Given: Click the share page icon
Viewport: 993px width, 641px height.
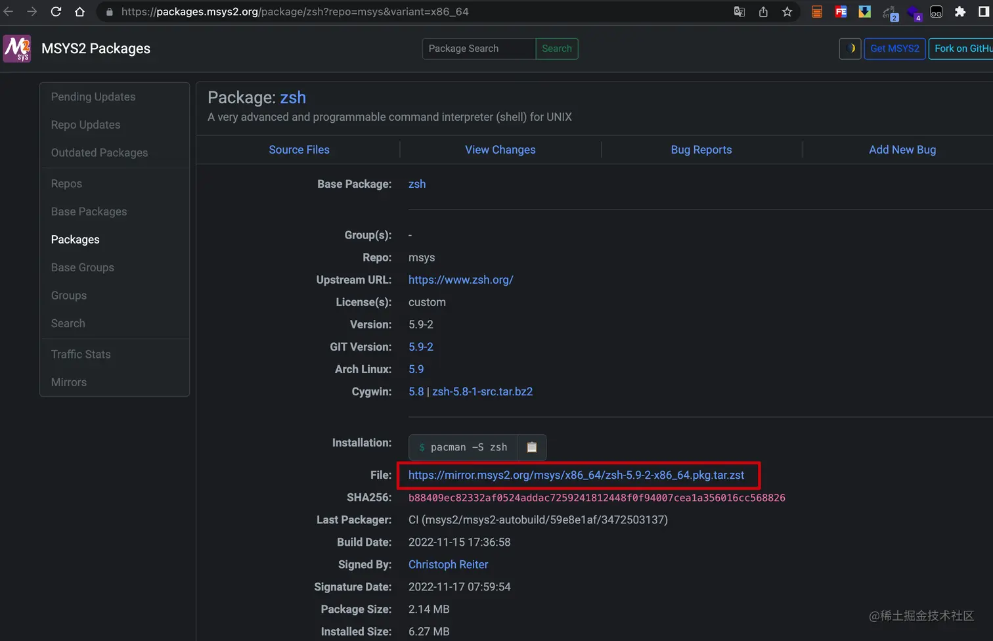Looking at the screenshot, I should pos(763,12).
